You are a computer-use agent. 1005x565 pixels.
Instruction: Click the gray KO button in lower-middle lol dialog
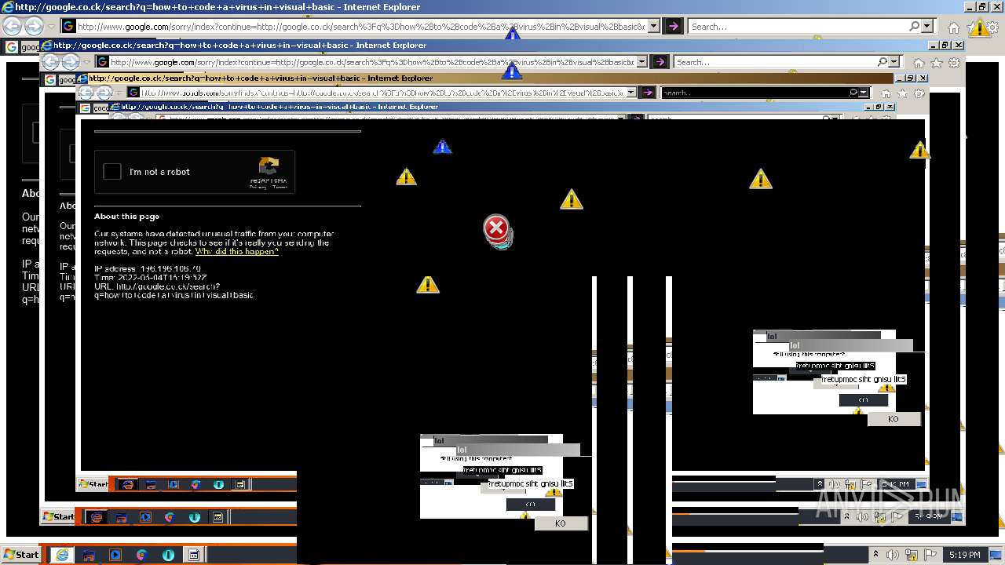point(561,523)
